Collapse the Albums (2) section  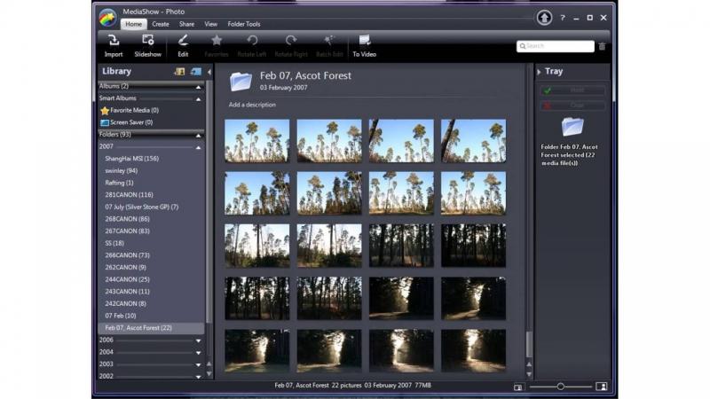click(198, 86)
